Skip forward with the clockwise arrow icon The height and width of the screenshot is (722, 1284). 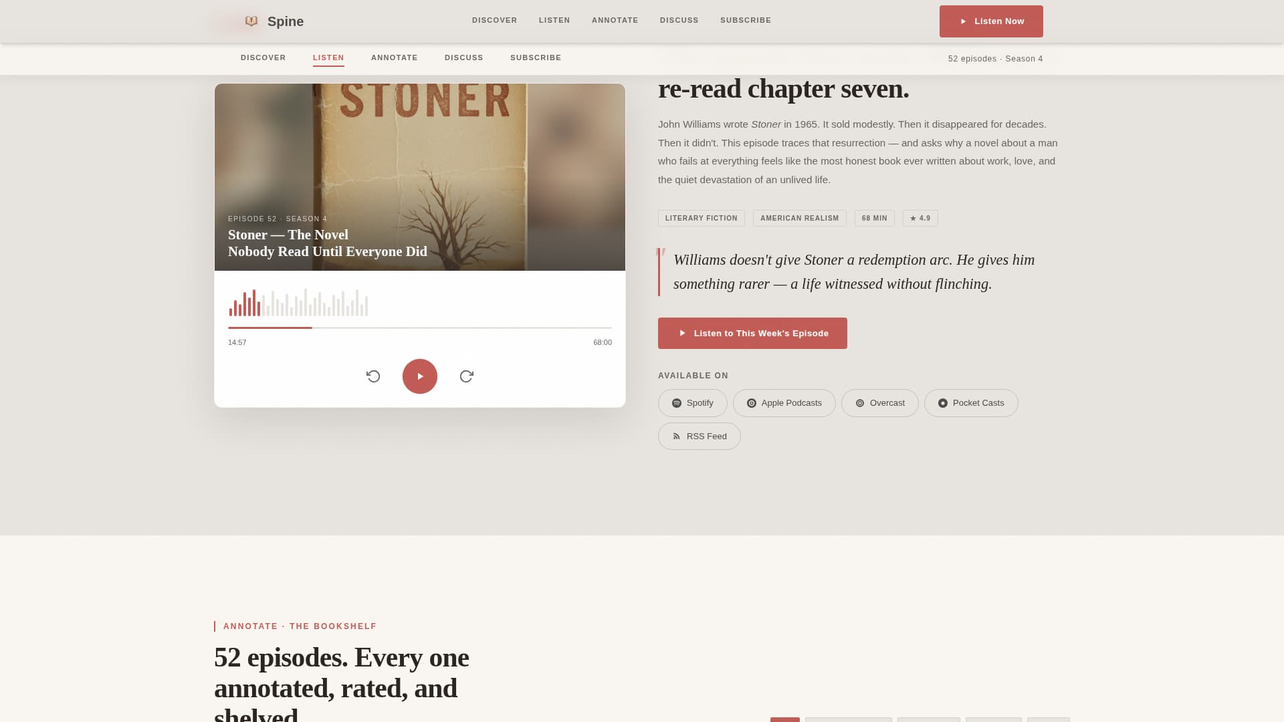[x=467, y=376]
